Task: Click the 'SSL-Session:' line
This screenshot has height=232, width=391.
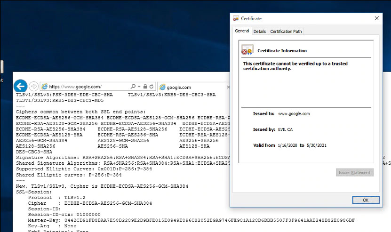Action: 34,192
